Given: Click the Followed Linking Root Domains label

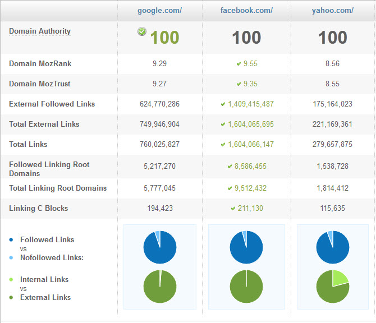Looking at the screenshot, I should click(x=49, y=169).
